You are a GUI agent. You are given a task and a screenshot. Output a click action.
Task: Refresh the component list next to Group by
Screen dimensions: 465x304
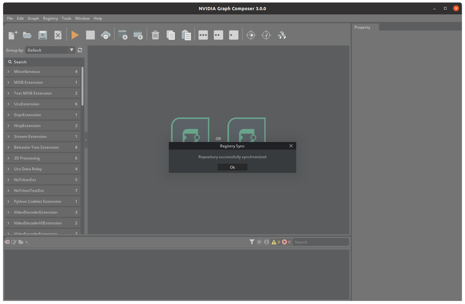[x=80, y=50]
